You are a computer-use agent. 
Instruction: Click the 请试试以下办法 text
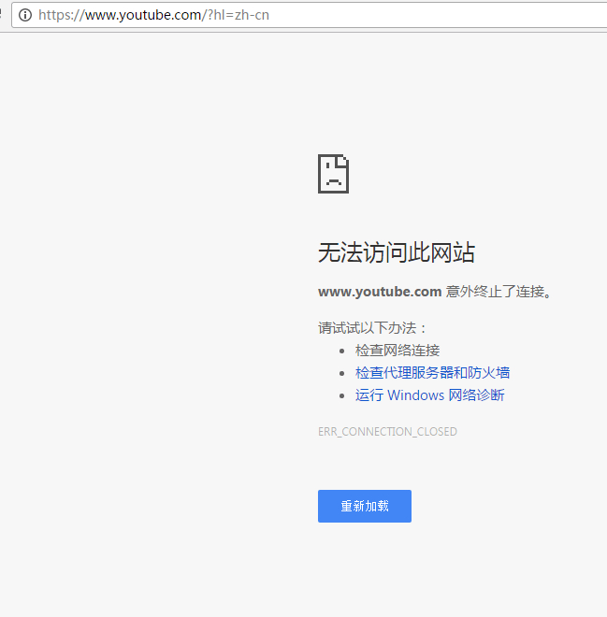pos(372,328)
